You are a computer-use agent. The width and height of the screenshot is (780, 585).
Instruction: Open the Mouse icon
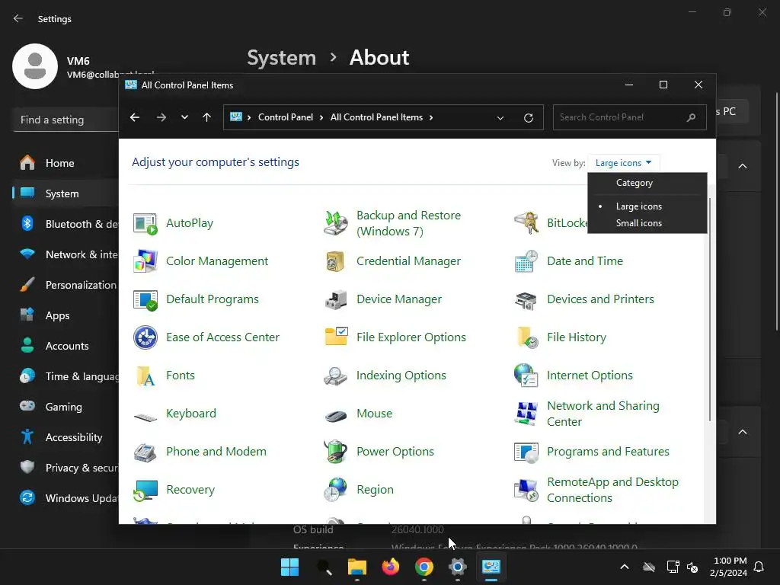point(336,415)
